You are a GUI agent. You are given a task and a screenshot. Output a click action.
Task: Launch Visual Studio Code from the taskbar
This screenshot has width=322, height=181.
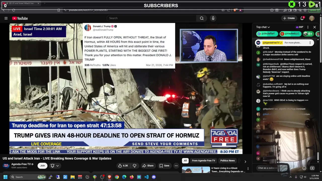tap(146, 177)
